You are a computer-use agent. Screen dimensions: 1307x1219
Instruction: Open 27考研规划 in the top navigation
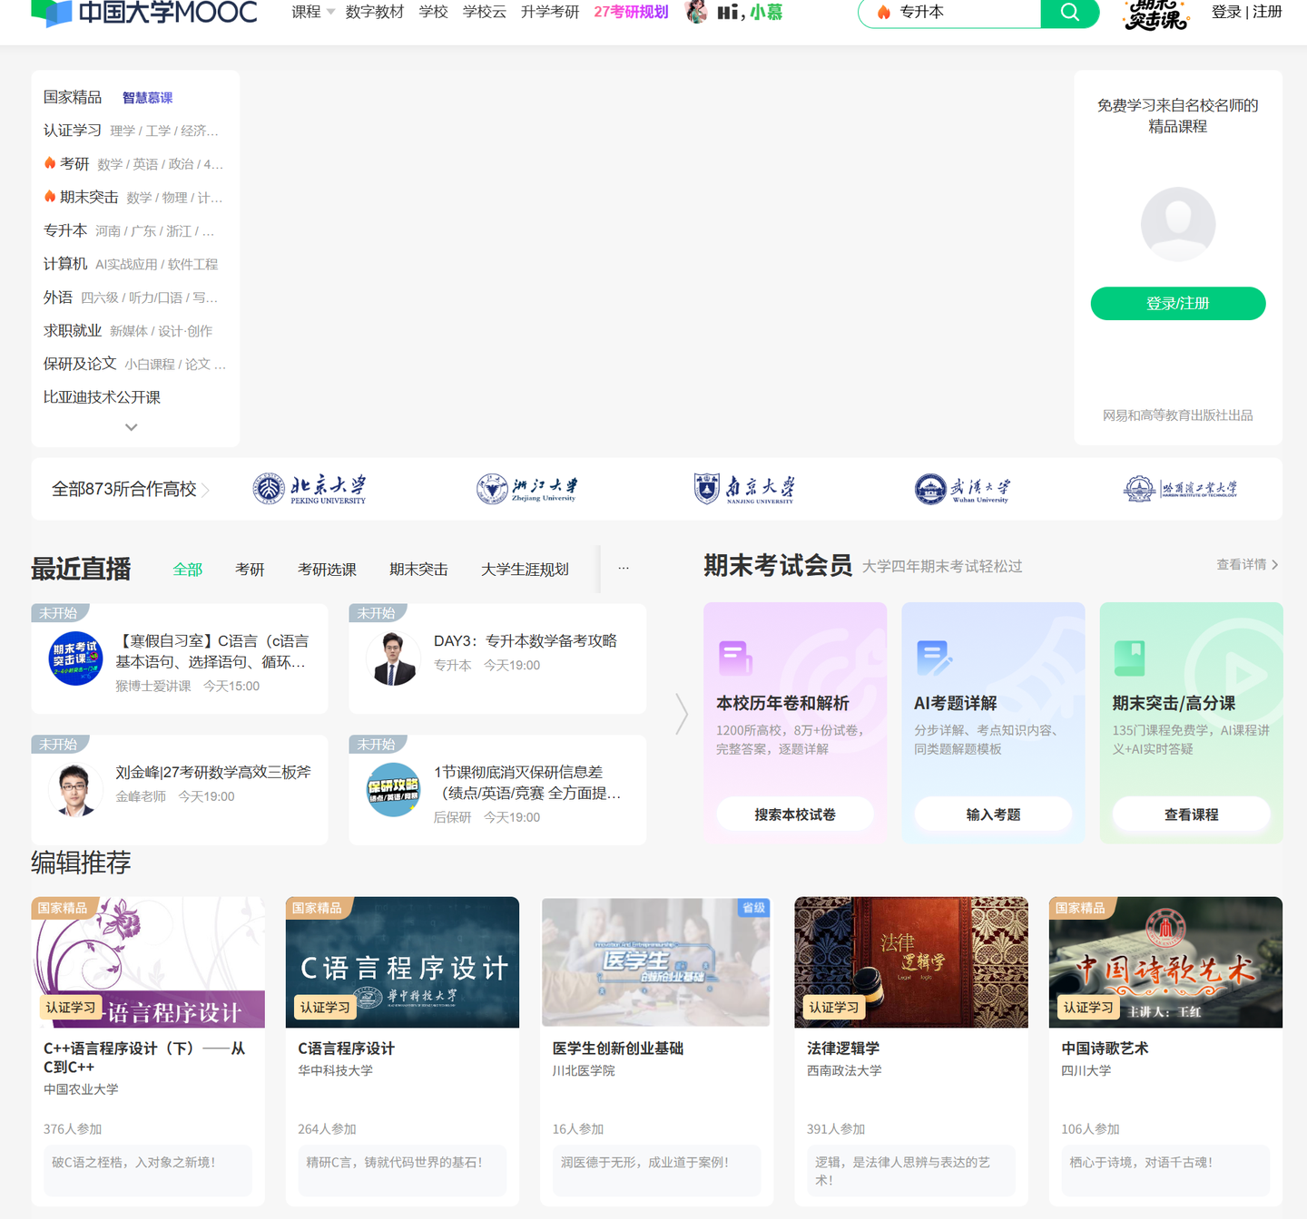click(631, 12)
